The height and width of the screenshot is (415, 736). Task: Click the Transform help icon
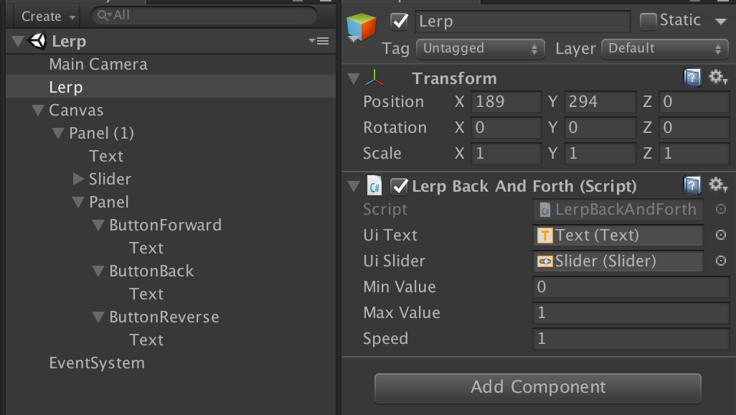(692, 78)
